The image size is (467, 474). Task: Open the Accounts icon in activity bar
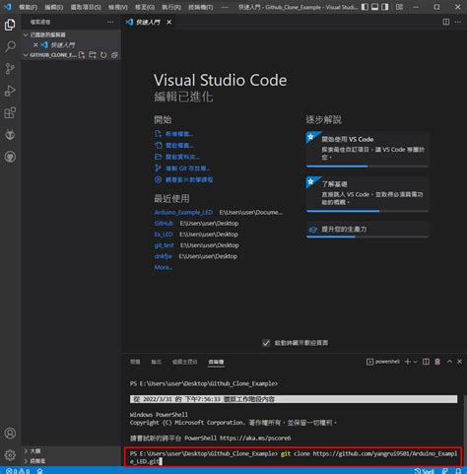[10, 433]
